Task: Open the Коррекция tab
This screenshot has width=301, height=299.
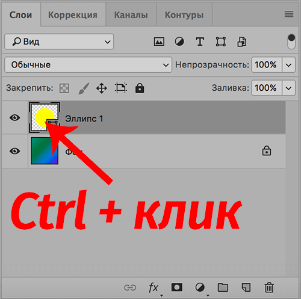Action: pos(73,15)
